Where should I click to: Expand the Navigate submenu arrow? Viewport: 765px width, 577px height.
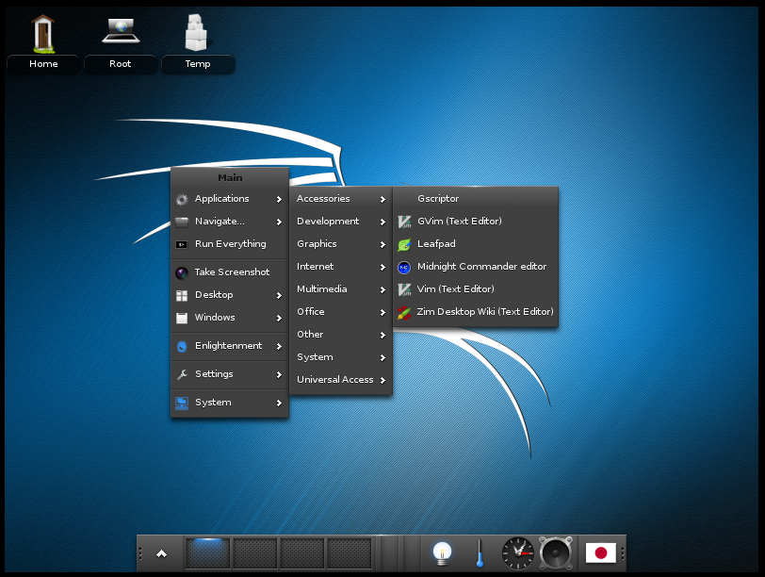coord(279,223)
